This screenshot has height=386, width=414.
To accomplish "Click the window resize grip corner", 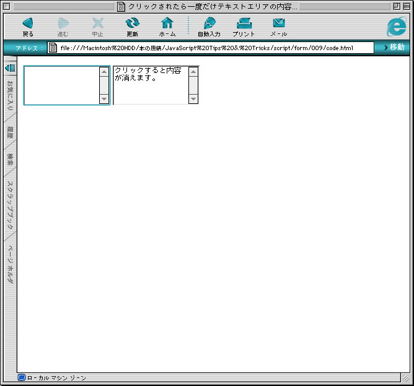I will pyautogui.click(x=405, y=378).
